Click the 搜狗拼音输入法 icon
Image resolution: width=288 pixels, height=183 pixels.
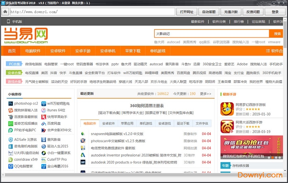pyautogui.click(x=11, y=110)
